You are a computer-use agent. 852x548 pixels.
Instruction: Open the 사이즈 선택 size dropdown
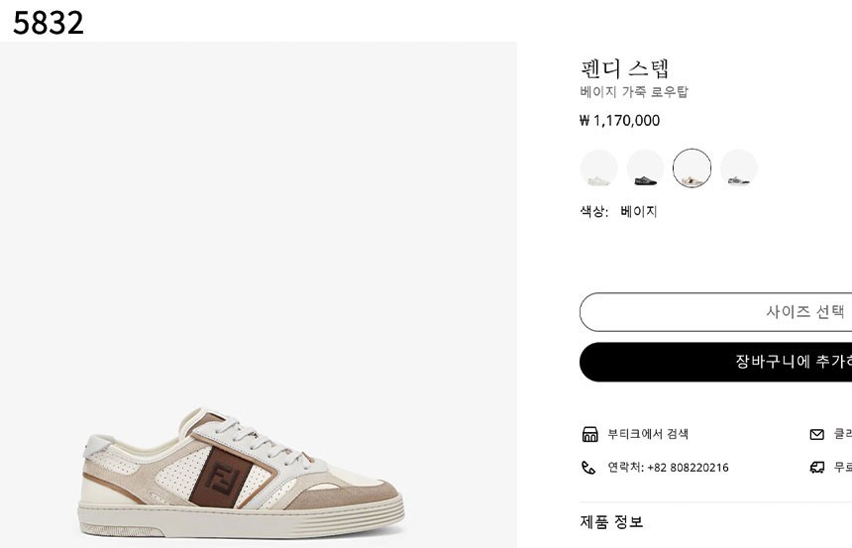tap(715, 311)
